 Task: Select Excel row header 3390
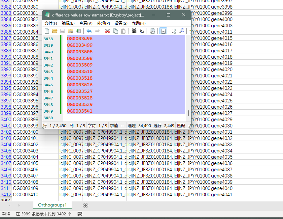6,57
